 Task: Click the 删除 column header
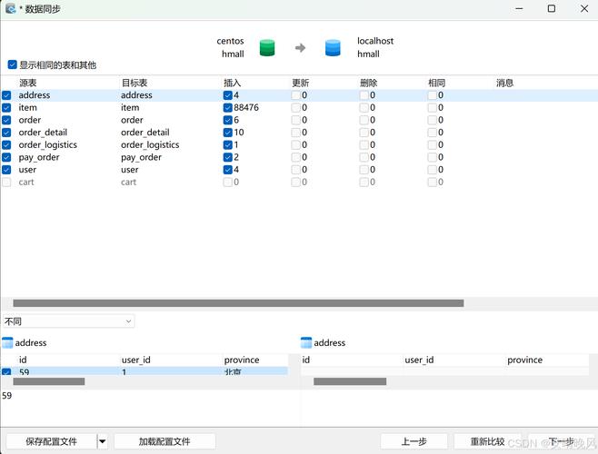click(x=368, y=83)
